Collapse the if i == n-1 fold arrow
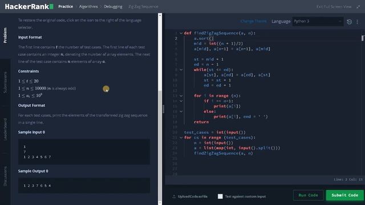This screenshot has width=365, height=205. tap(181, 101)
